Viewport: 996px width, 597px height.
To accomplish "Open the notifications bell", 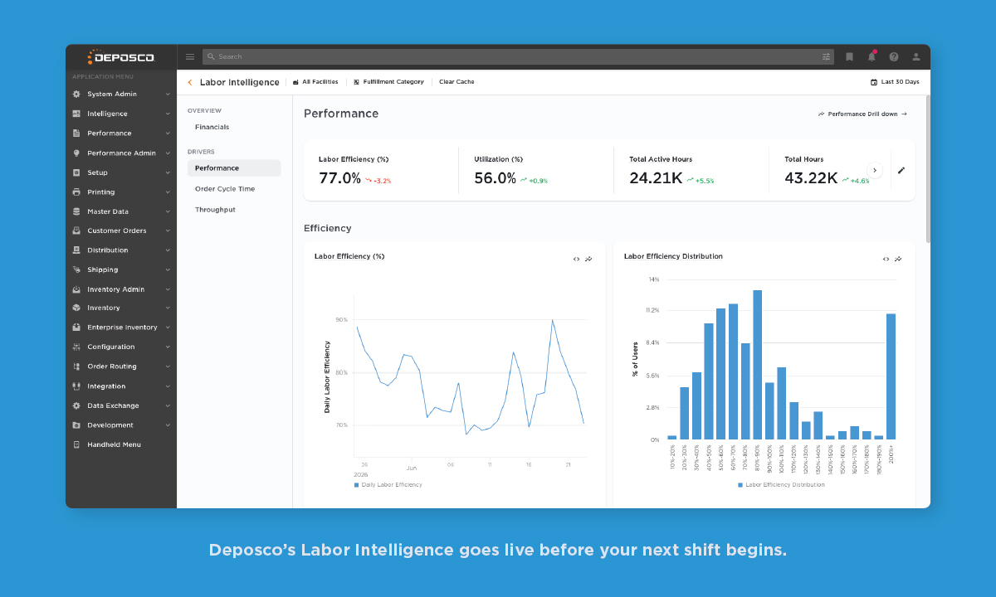I will pos(871,56).
